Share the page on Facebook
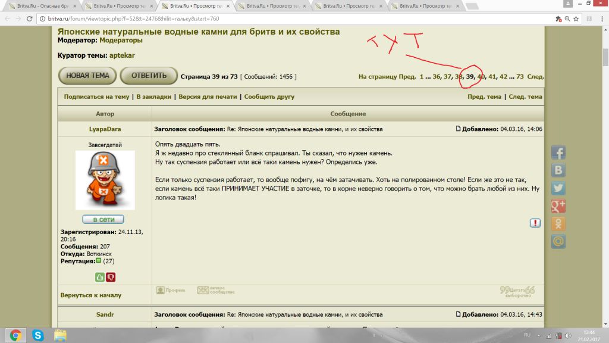Image resolution: width=609 pixels, height=343 pixels. click(x=558, y=152)
